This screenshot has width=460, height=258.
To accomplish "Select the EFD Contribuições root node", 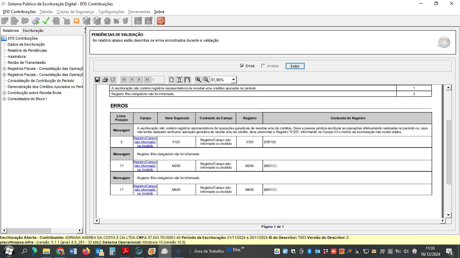I will tap(23, 38).
